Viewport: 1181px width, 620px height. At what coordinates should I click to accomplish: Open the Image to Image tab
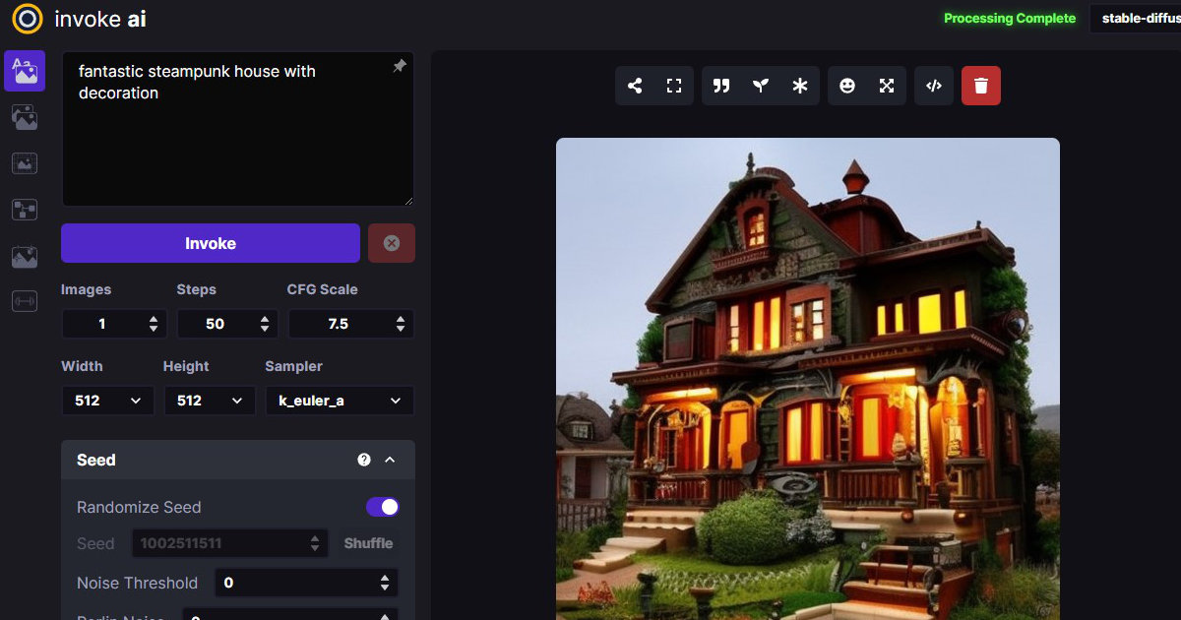[x=25, y=118]
